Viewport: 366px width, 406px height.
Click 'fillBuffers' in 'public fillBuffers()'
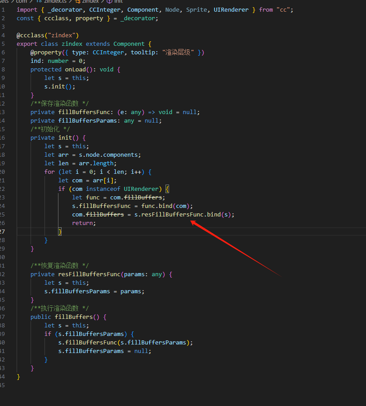(x=74, y=317)
